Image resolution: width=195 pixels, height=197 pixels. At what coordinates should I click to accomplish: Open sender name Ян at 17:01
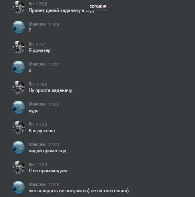click(31, 44)
